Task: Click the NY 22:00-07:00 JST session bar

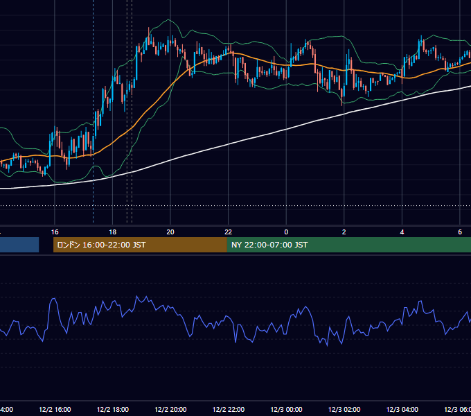Action: pyautogui.click(x=348, y=245)
